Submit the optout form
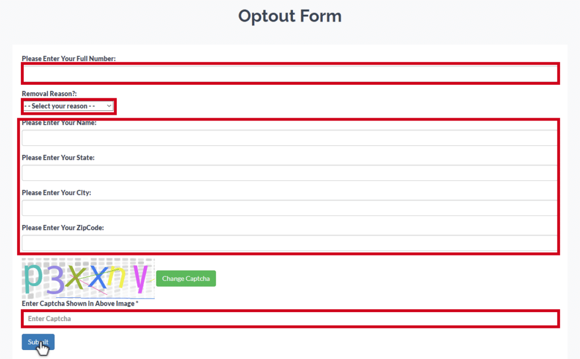The width and height of the screenshot is (580, 359). [x=38, y=342]
